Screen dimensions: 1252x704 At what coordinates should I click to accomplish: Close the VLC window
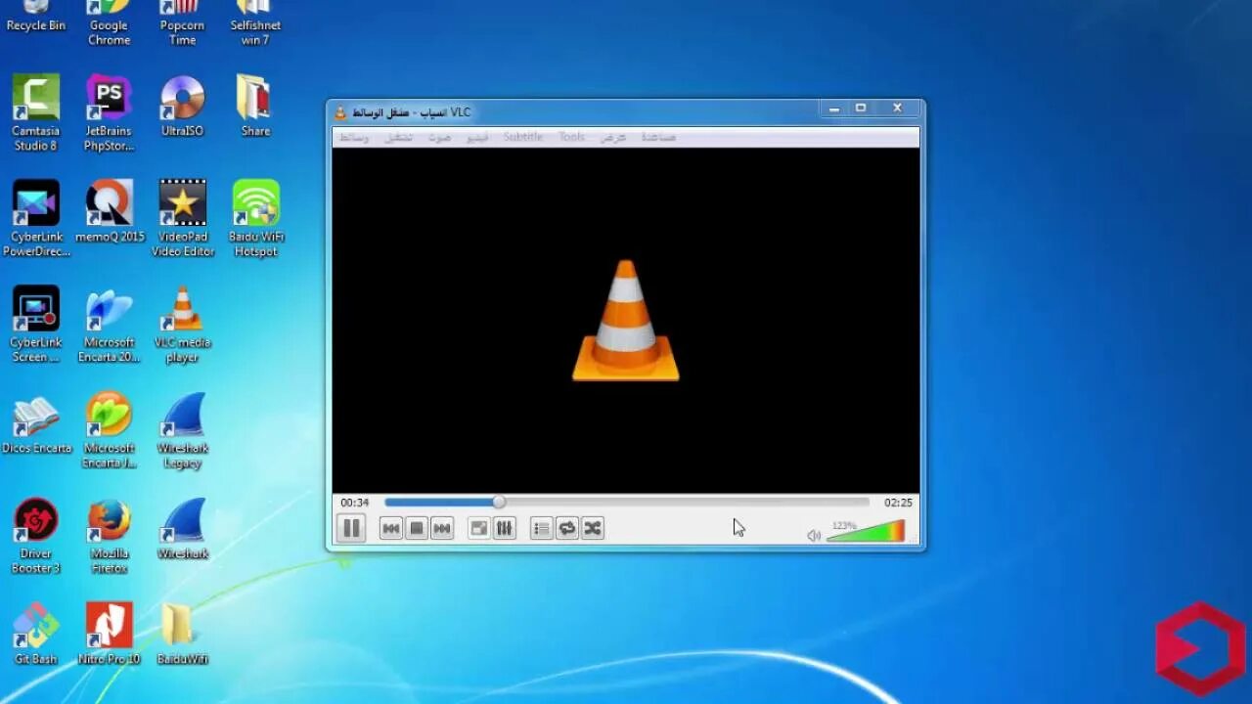[x=897, y=110]
